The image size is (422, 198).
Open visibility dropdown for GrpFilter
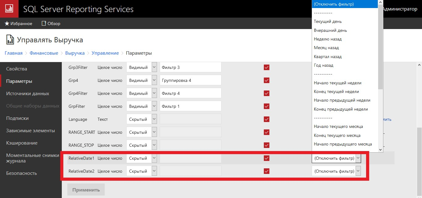[142, 106]
